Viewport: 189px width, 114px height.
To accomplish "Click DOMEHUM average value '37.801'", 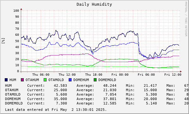I will [x=110, y=99].
